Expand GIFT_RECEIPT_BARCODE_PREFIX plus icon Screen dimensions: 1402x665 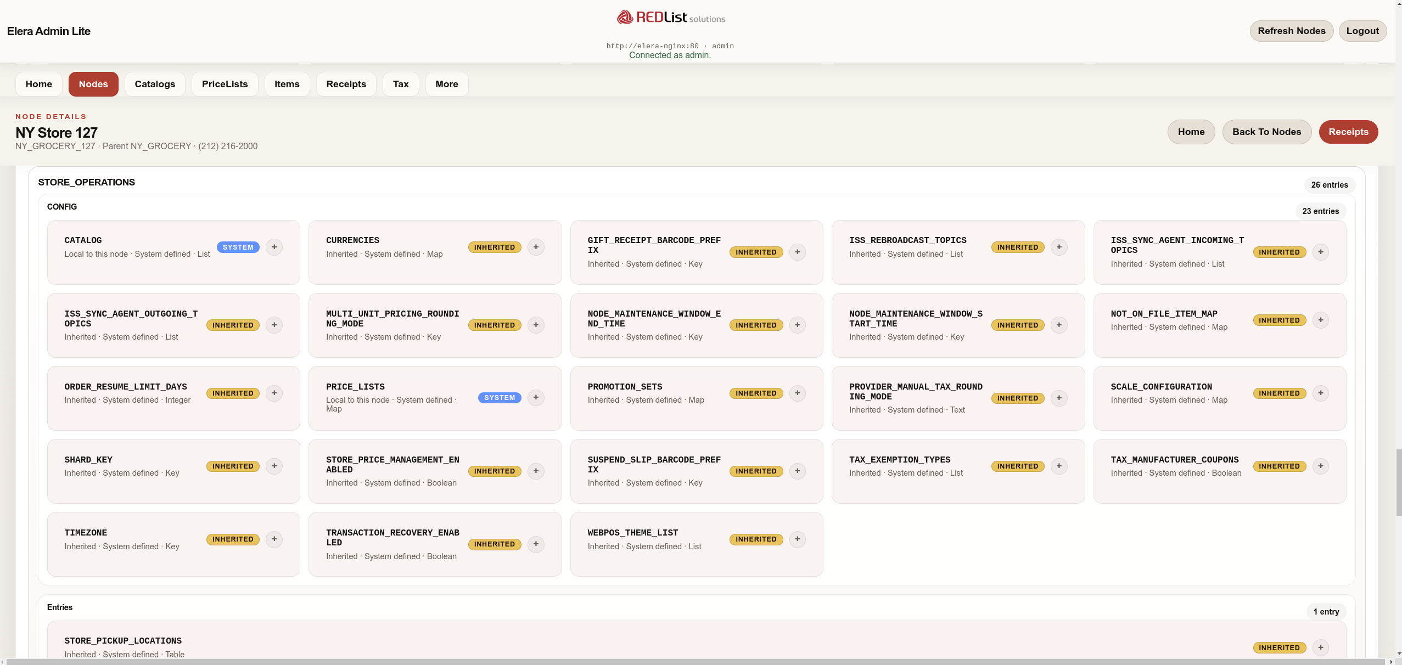(x=797, y=252)
